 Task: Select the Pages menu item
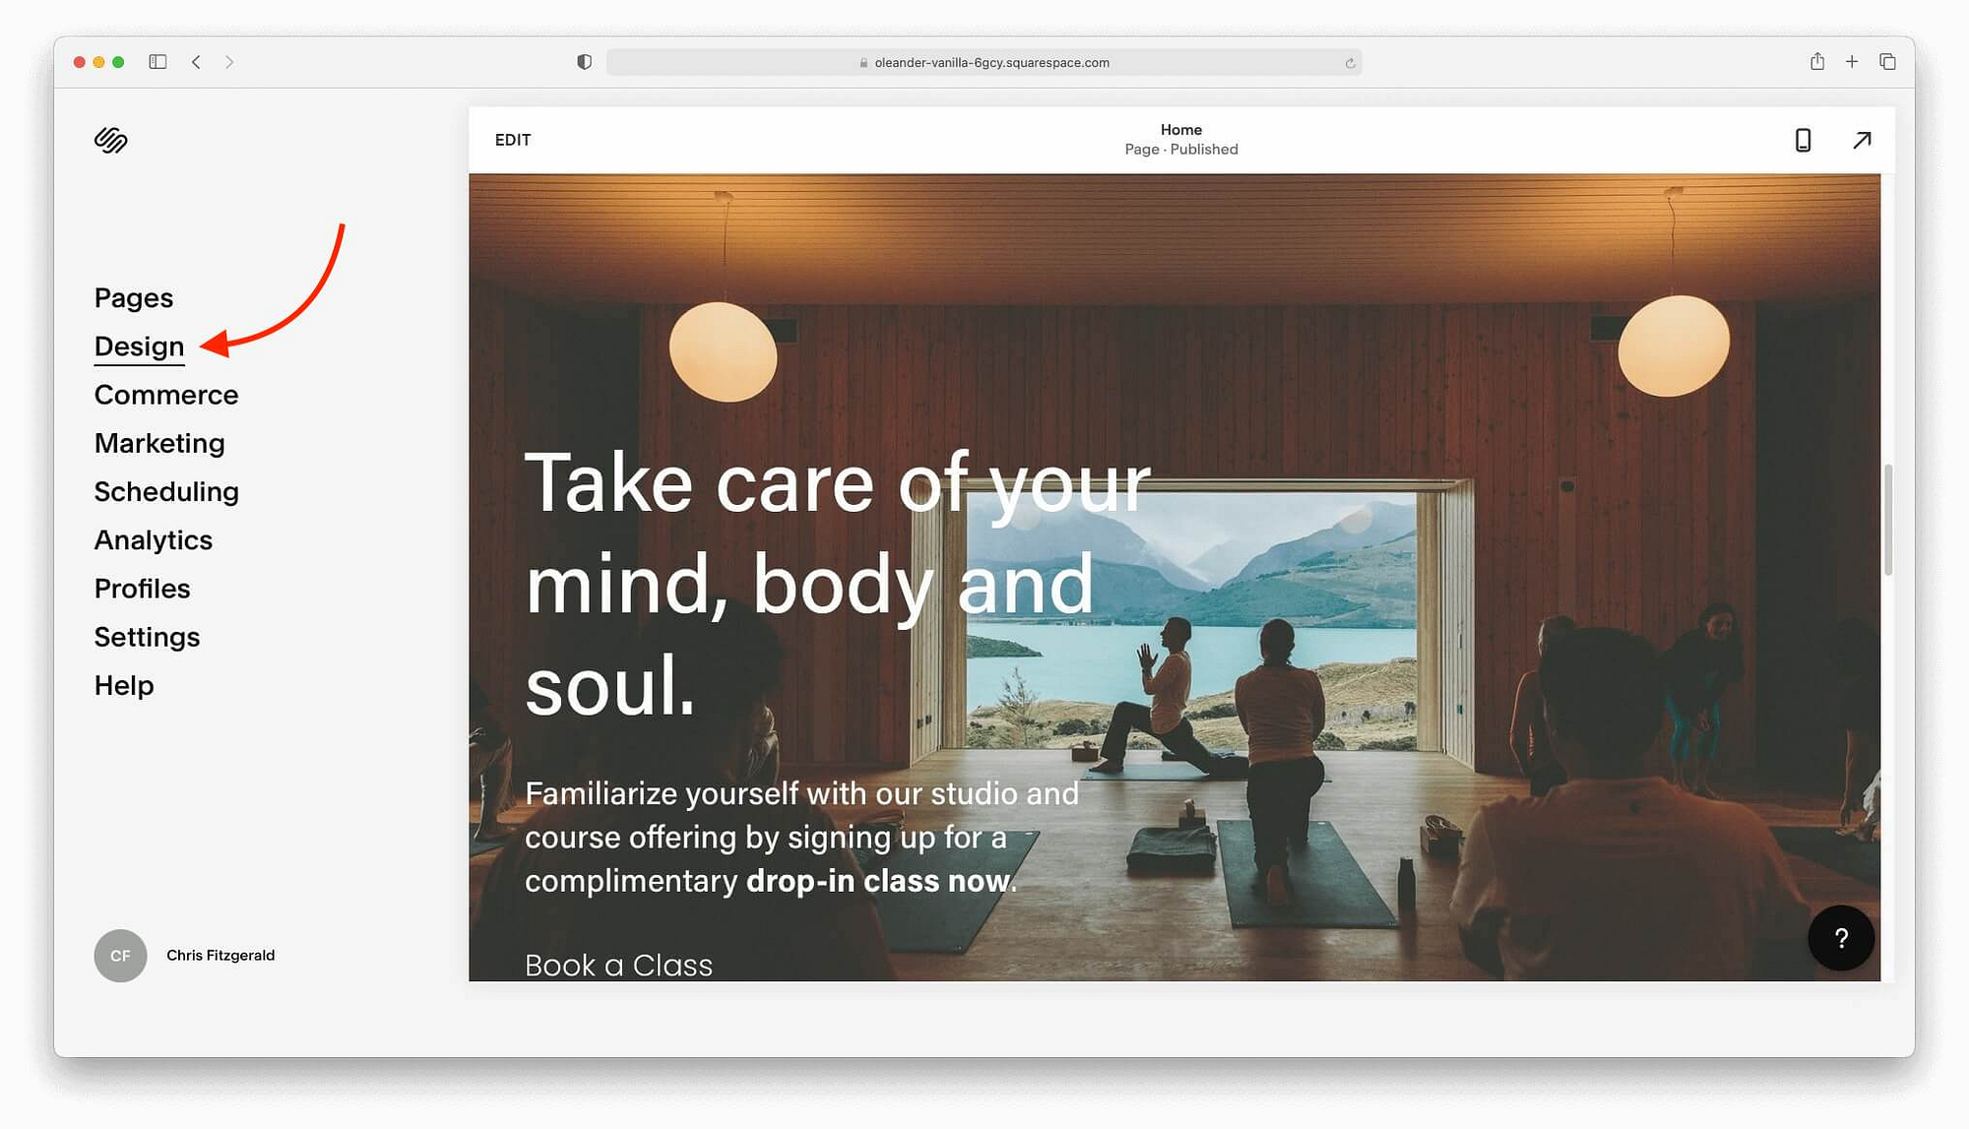(x=133, y=297)
